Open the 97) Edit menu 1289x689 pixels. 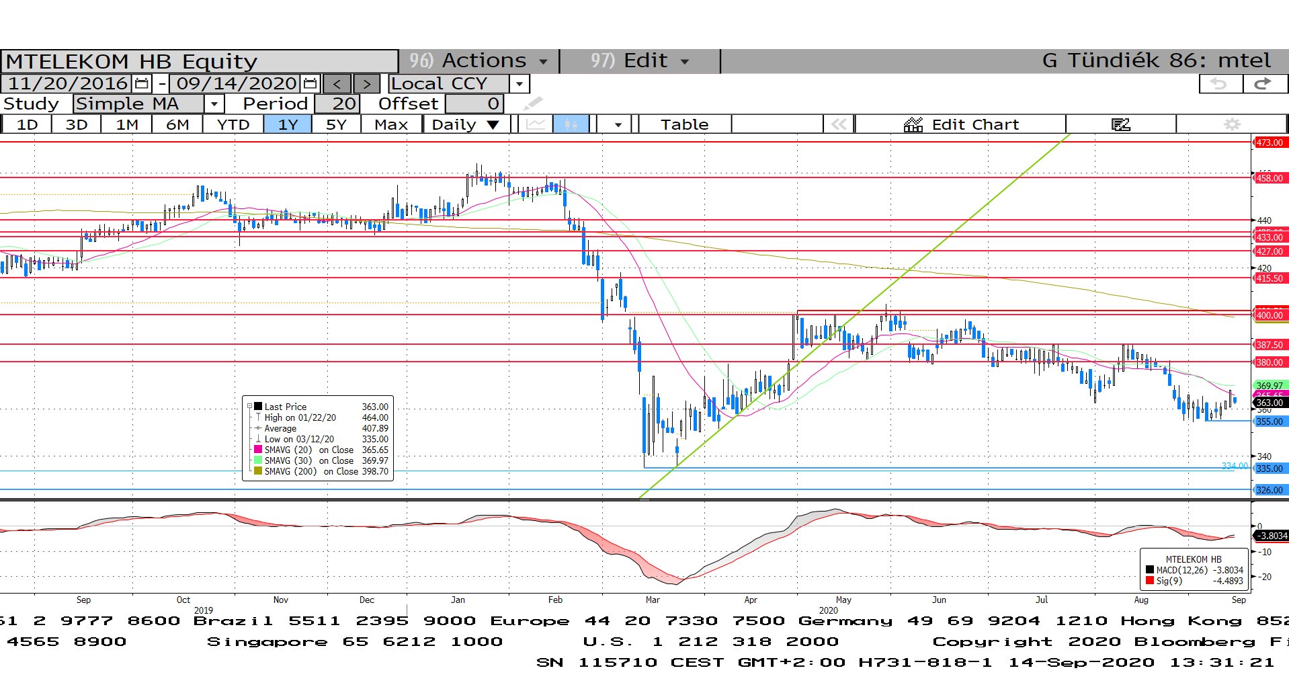coord(640,61)
